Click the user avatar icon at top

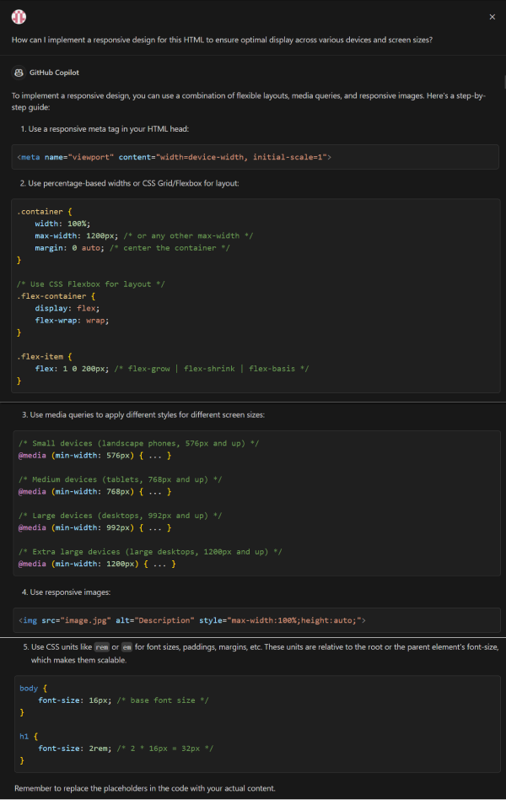coord(19,17)
